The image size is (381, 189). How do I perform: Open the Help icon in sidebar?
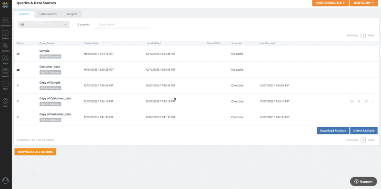[x=5, y=102]
